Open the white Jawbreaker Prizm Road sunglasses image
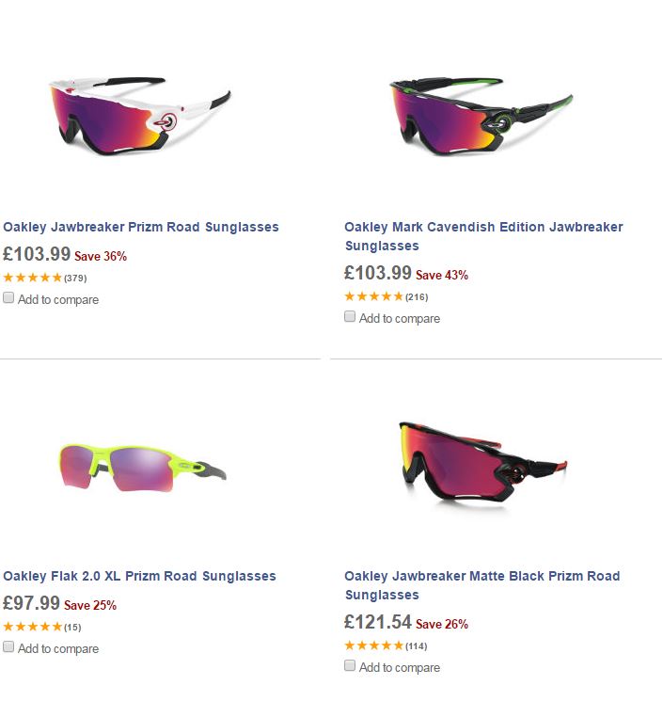 point(140,115)
